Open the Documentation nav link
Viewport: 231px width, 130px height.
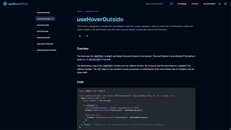209,4
